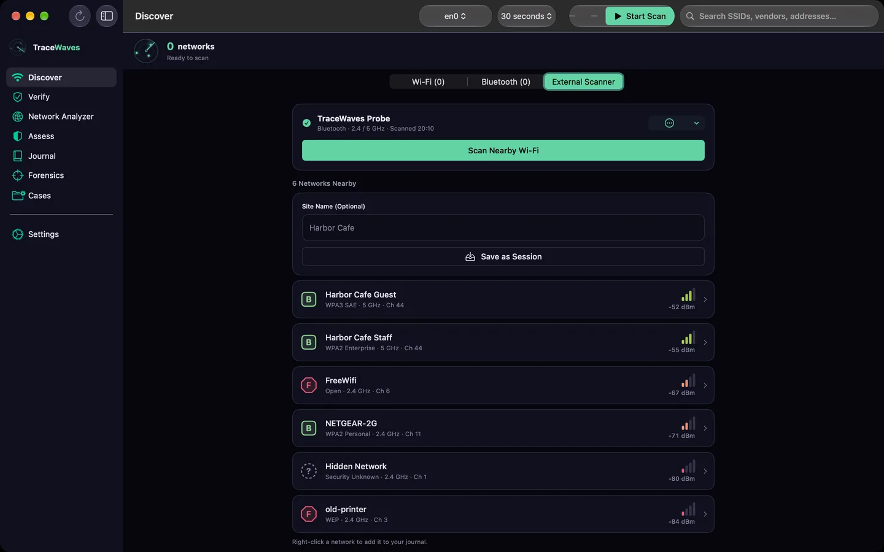Click the refresh arrow icon in title bar
The image size is (884, 552).
(80, 16)
